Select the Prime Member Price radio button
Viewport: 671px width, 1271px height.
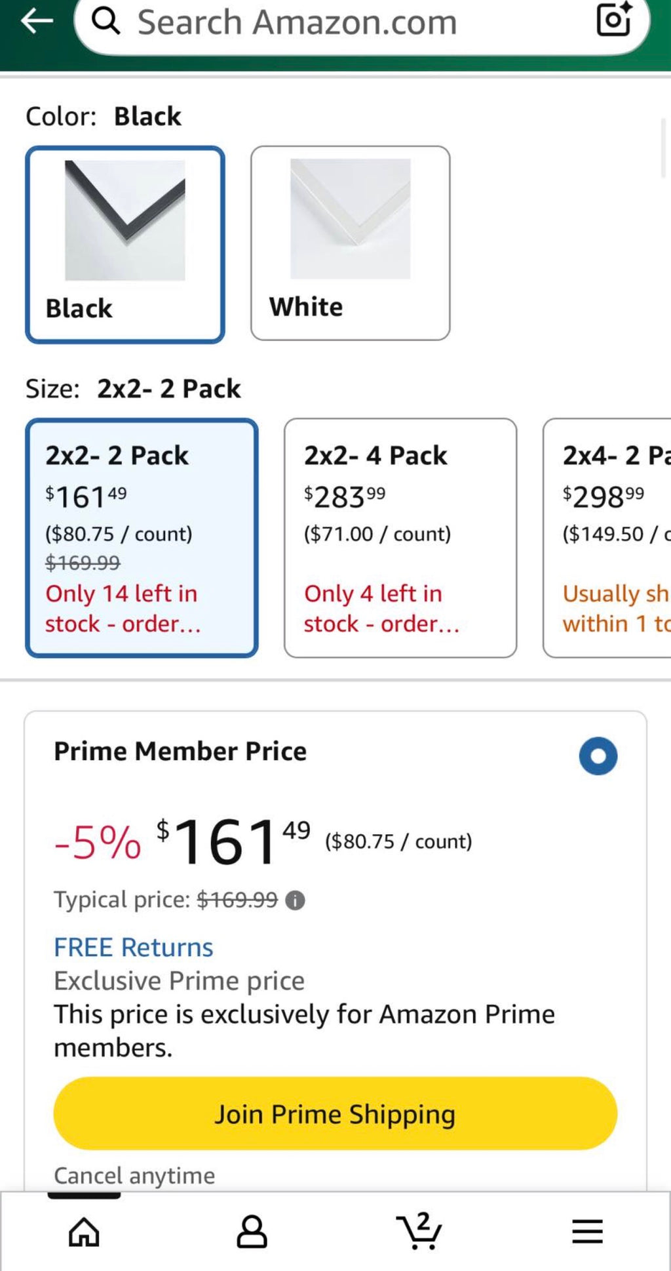click(598, 756)
